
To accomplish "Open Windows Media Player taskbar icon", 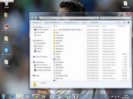I will pos(27,97).
